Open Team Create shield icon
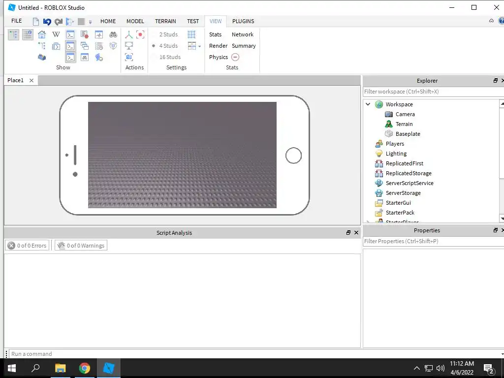 113,46
